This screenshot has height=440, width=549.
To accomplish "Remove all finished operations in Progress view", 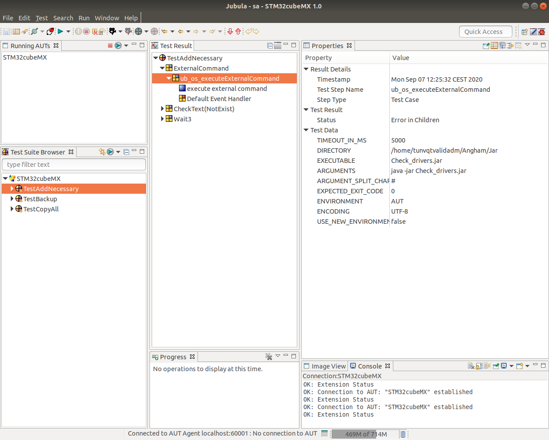I will tap(269, 357).
